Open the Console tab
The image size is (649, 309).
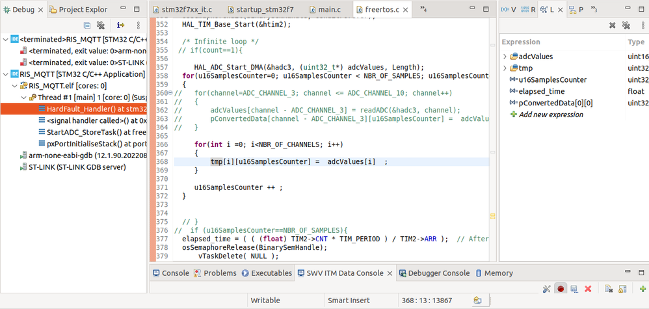point(170,273)
